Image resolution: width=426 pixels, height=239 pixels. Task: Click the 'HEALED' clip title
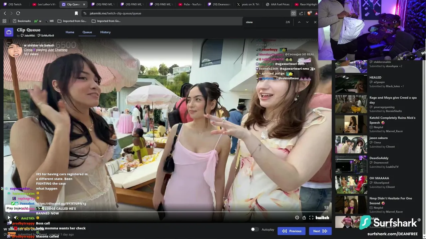tap(375, 77)
